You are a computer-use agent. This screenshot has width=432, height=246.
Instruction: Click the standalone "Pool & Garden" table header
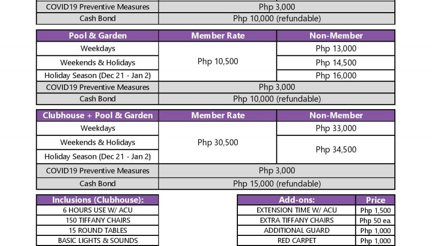(98, 36)
